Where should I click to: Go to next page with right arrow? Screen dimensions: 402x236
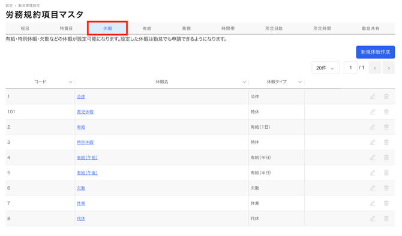click(389, 68)
